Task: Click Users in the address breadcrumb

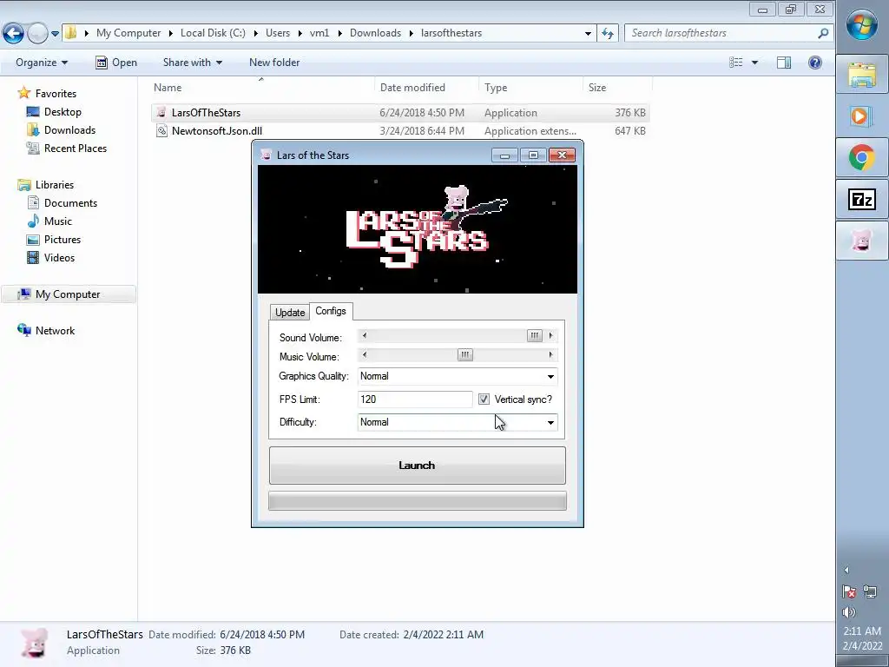Action: click(278, 33)
